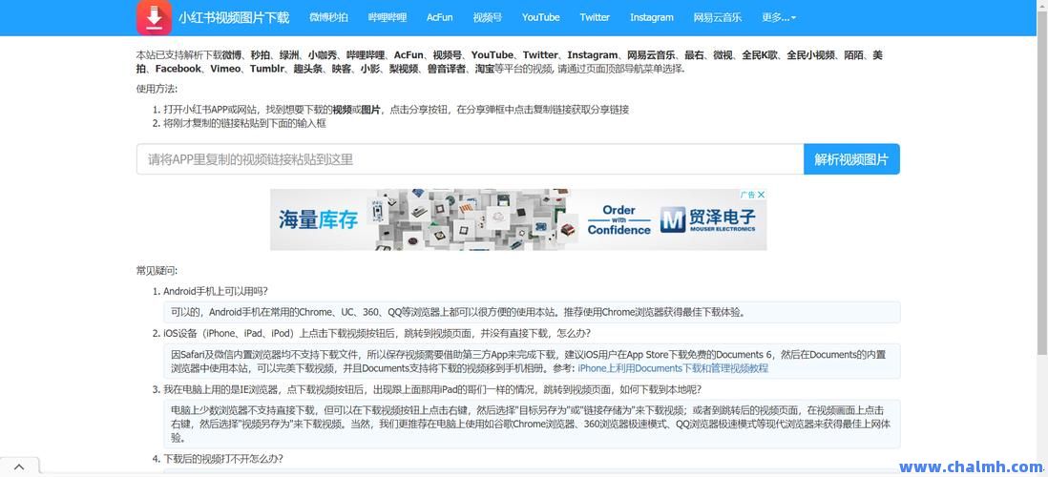Image resolution: width=1048 pixels, height=477 pixels.
Task: Click the 解析视频图片 button
Action: click(x=851, y=159)
